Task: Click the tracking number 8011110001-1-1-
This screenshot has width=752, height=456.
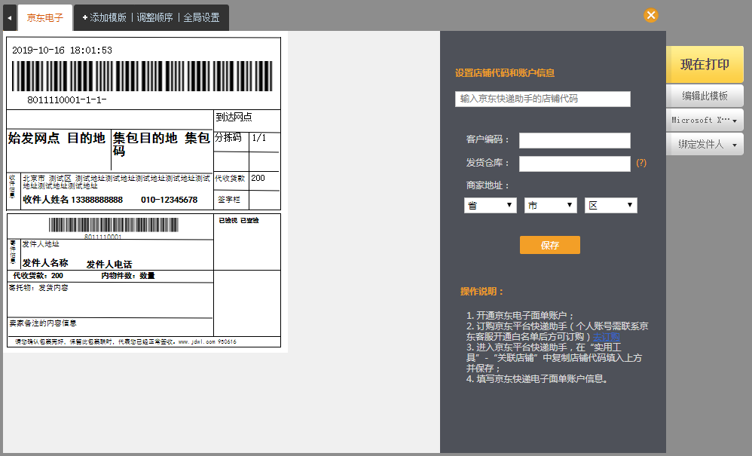Action: (66, 100)
